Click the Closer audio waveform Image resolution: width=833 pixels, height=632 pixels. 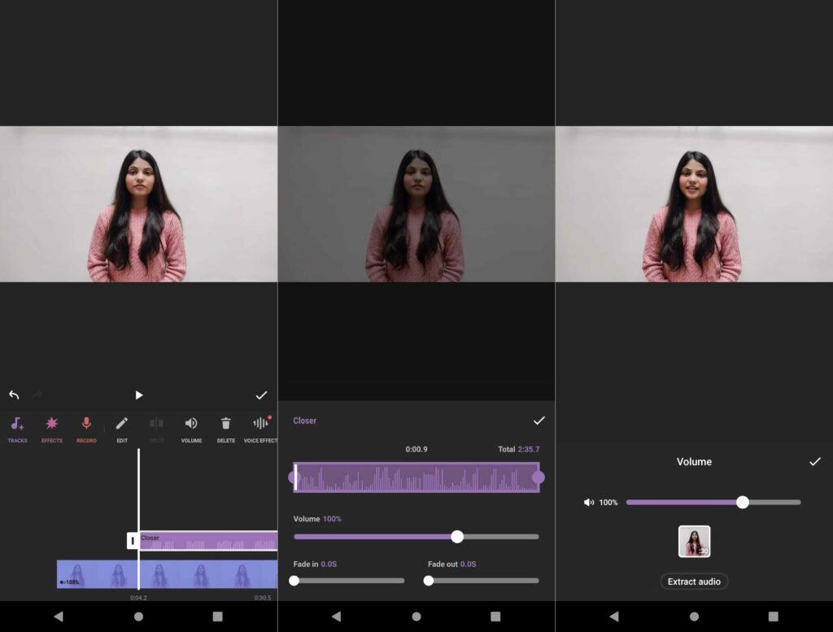(416, 477)
